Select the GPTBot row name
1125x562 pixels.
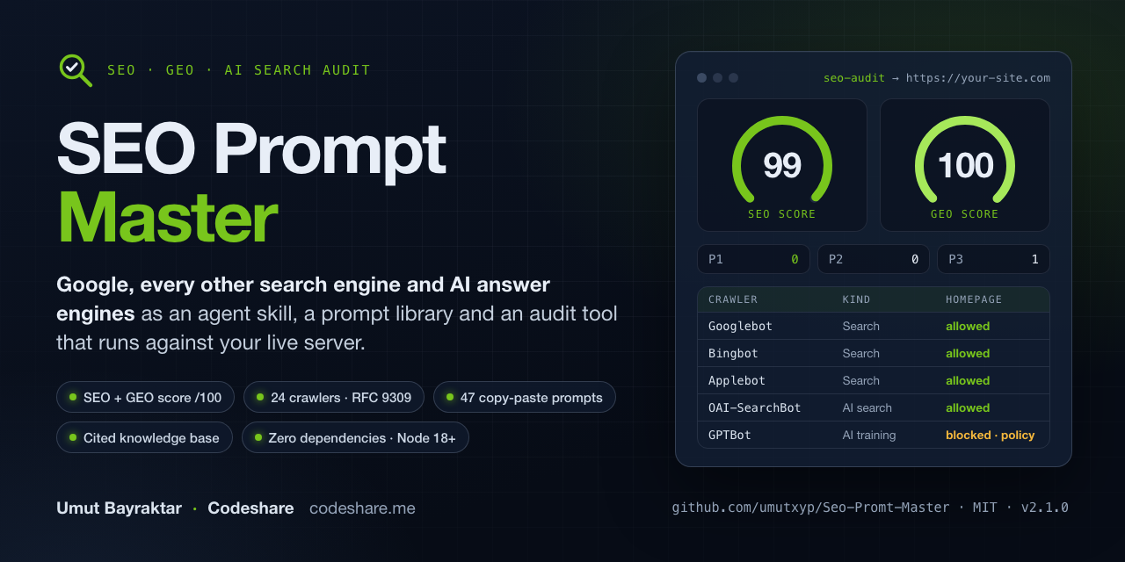click(x=729, y=435)
